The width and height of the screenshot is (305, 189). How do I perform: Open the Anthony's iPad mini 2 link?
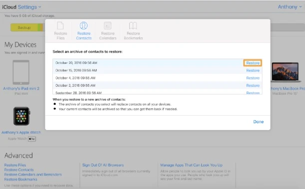pyautogui.click(x=21, y=89)
